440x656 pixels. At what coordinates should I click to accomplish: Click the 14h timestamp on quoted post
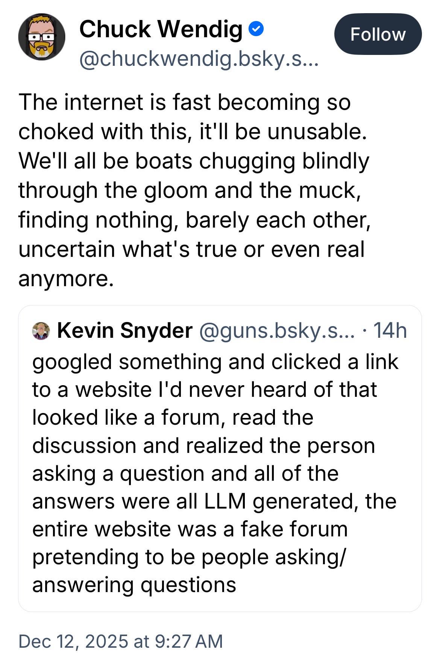(x=390, y=330)
